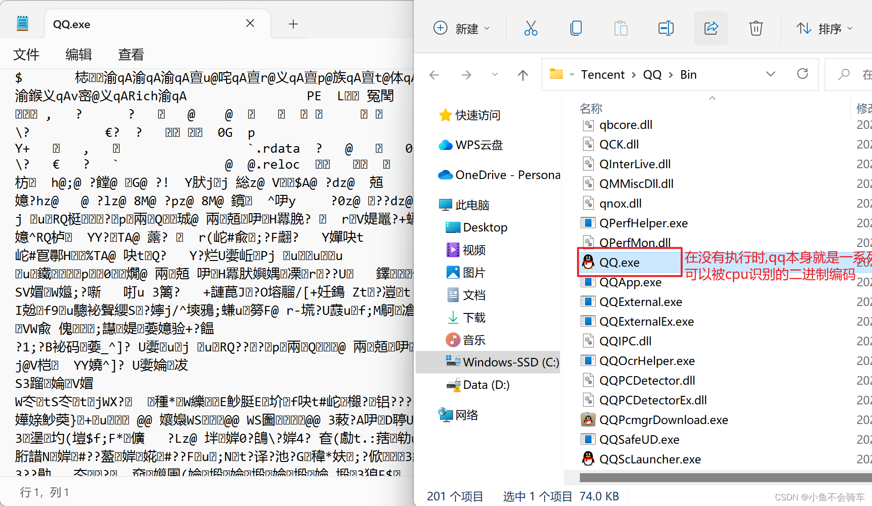Open 音乐 folder in the sidebar

point(465,340)
